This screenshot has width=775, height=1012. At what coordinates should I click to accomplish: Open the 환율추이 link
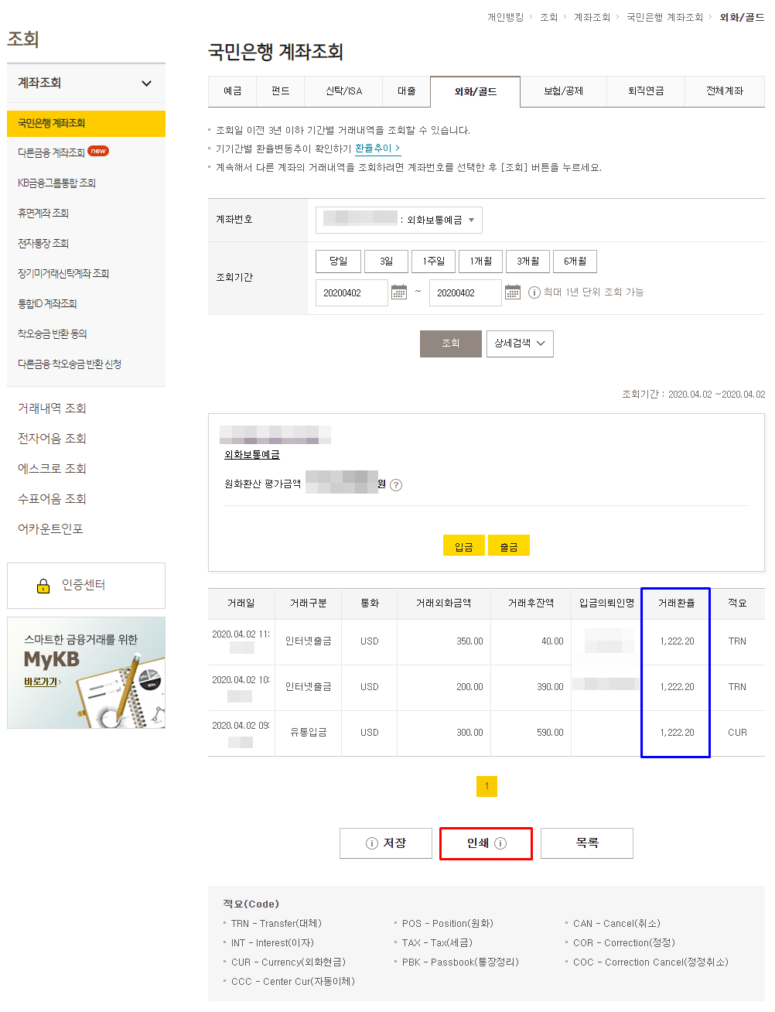click(x=377, y=148)
